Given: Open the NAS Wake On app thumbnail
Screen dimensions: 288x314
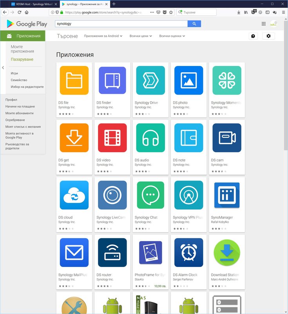Looking at the screenshot, I should (x=150, y=304).
